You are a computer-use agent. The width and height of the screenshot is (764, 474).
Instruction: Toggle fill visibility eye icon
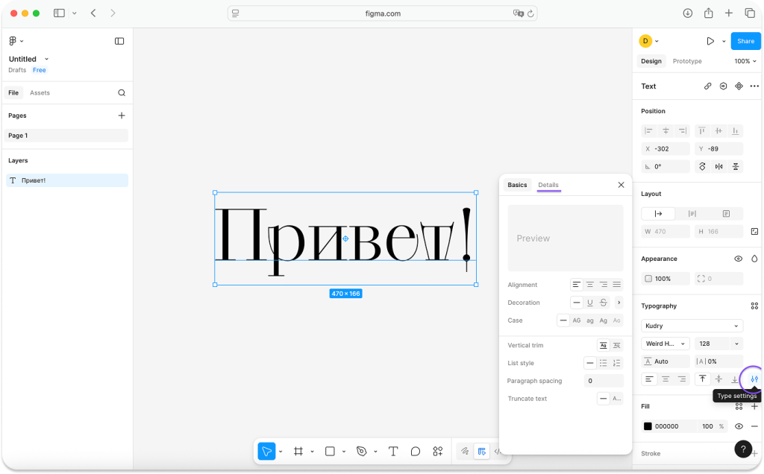(x=738, y=426)
